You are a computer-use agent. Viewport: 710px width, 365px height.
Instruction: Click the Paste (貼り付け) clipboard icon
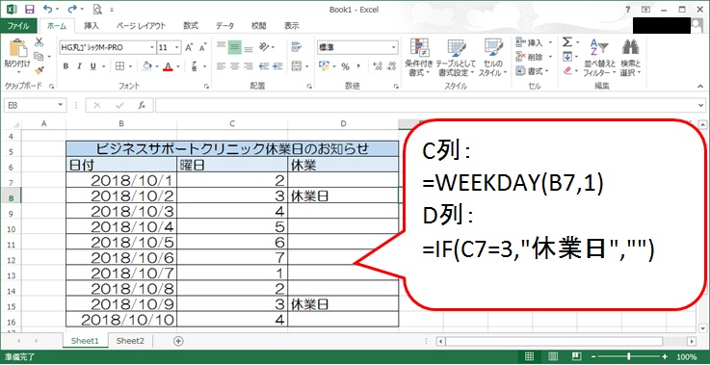click(x=17, y=47)
